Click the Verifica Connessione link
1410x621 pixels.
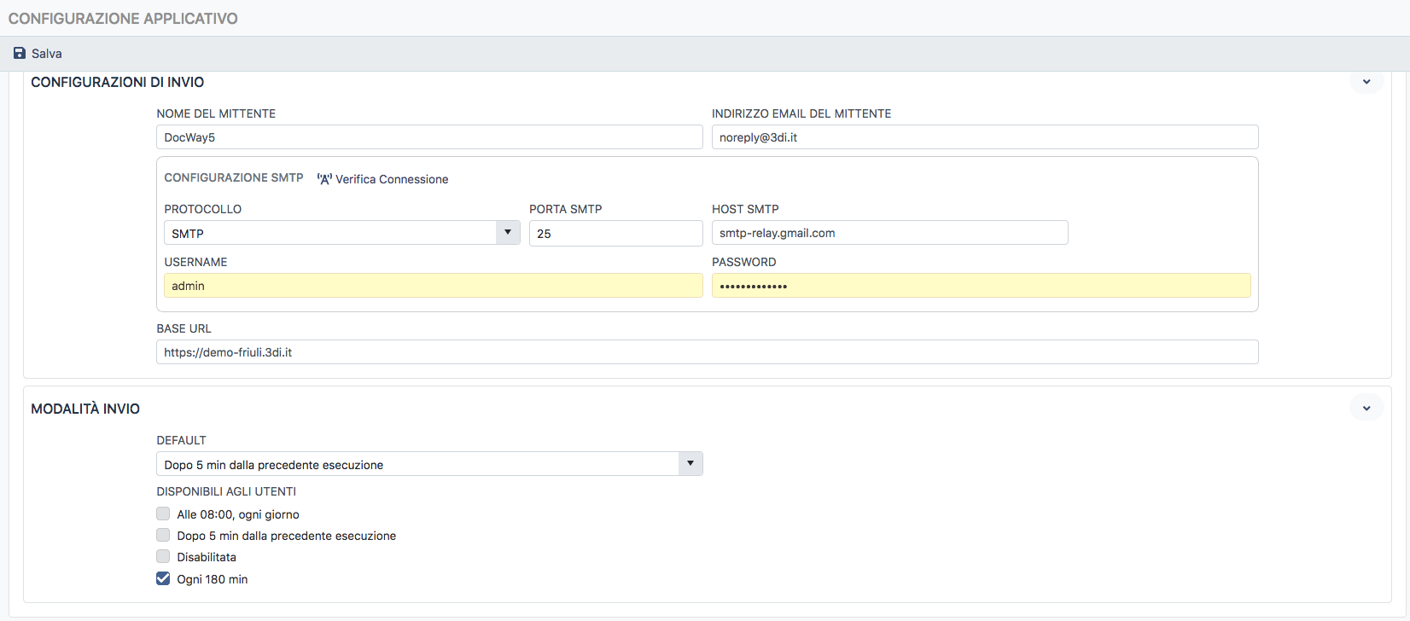coord(391,179)
